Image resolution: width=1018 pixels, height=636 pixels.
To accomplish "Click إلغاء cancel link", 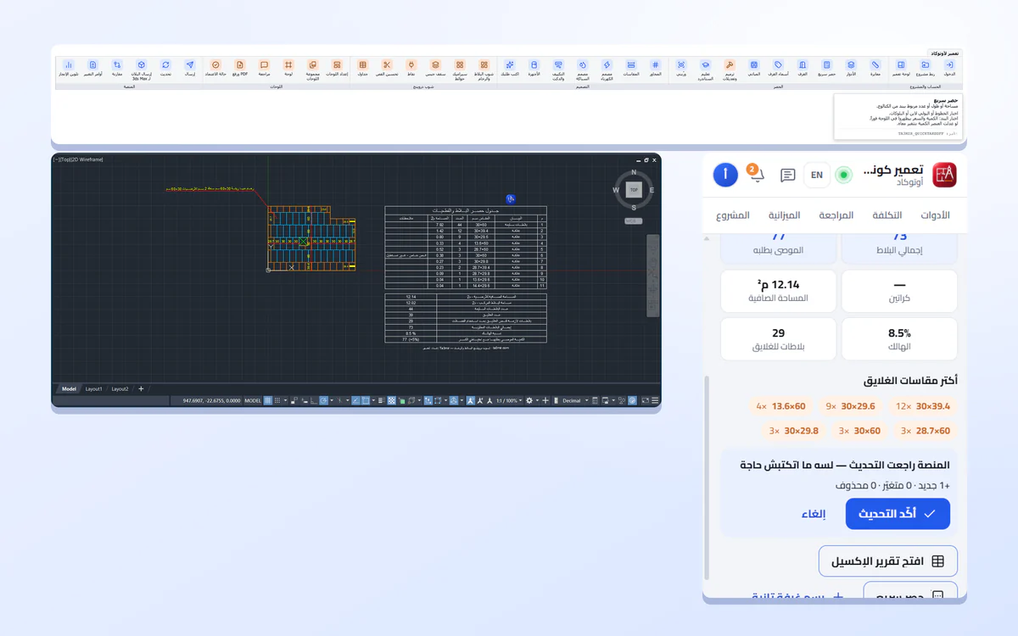I will pyautogui.click(x=814, y=514).
